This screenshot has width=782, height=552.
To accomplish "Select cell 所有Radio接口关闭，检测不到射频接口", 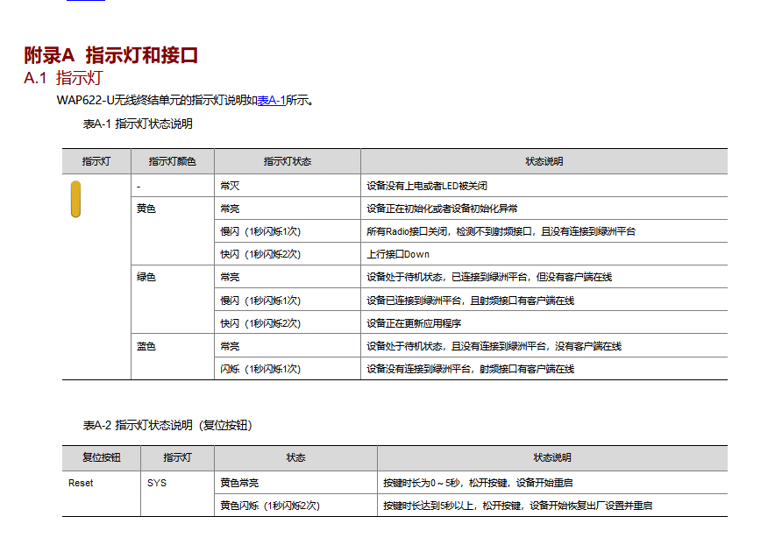I will pos(544,231).
